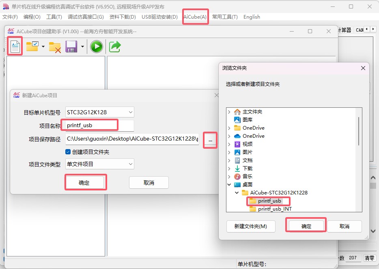Select the 图片 pictures icon
379x269 pixels.
[237, 152]
